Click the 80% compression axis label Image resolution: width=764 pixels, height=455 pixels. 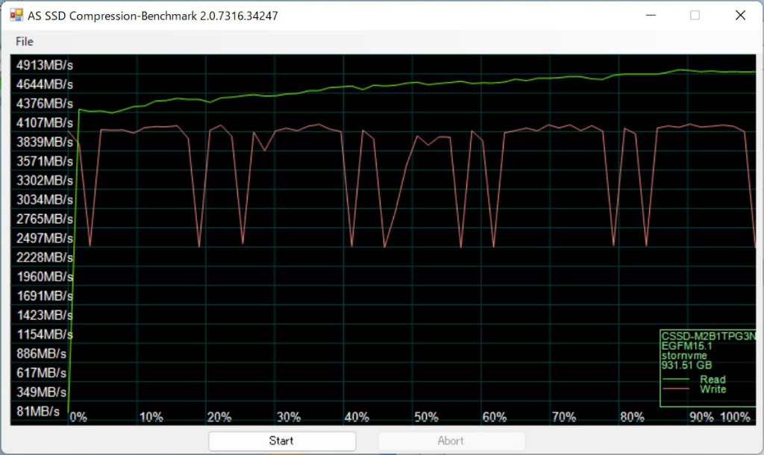coord(632,417)
